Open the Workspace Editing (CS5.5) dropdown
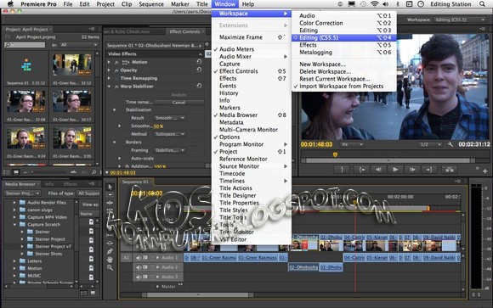The image size is (493, 308). [460, 20]
